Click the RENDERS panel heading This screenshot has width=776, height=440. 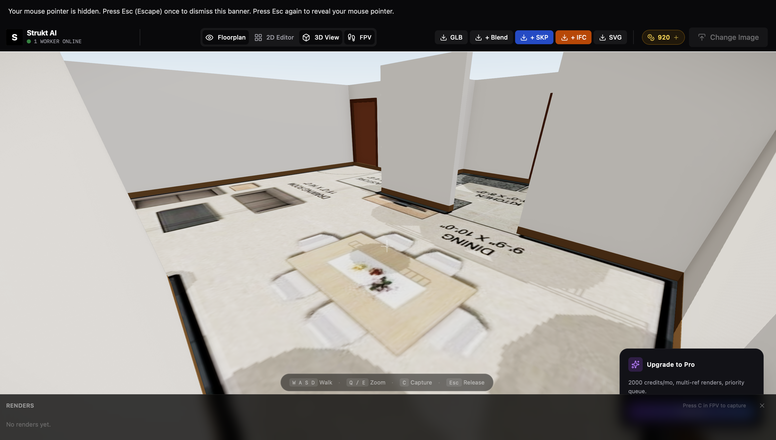pos(20,406)
